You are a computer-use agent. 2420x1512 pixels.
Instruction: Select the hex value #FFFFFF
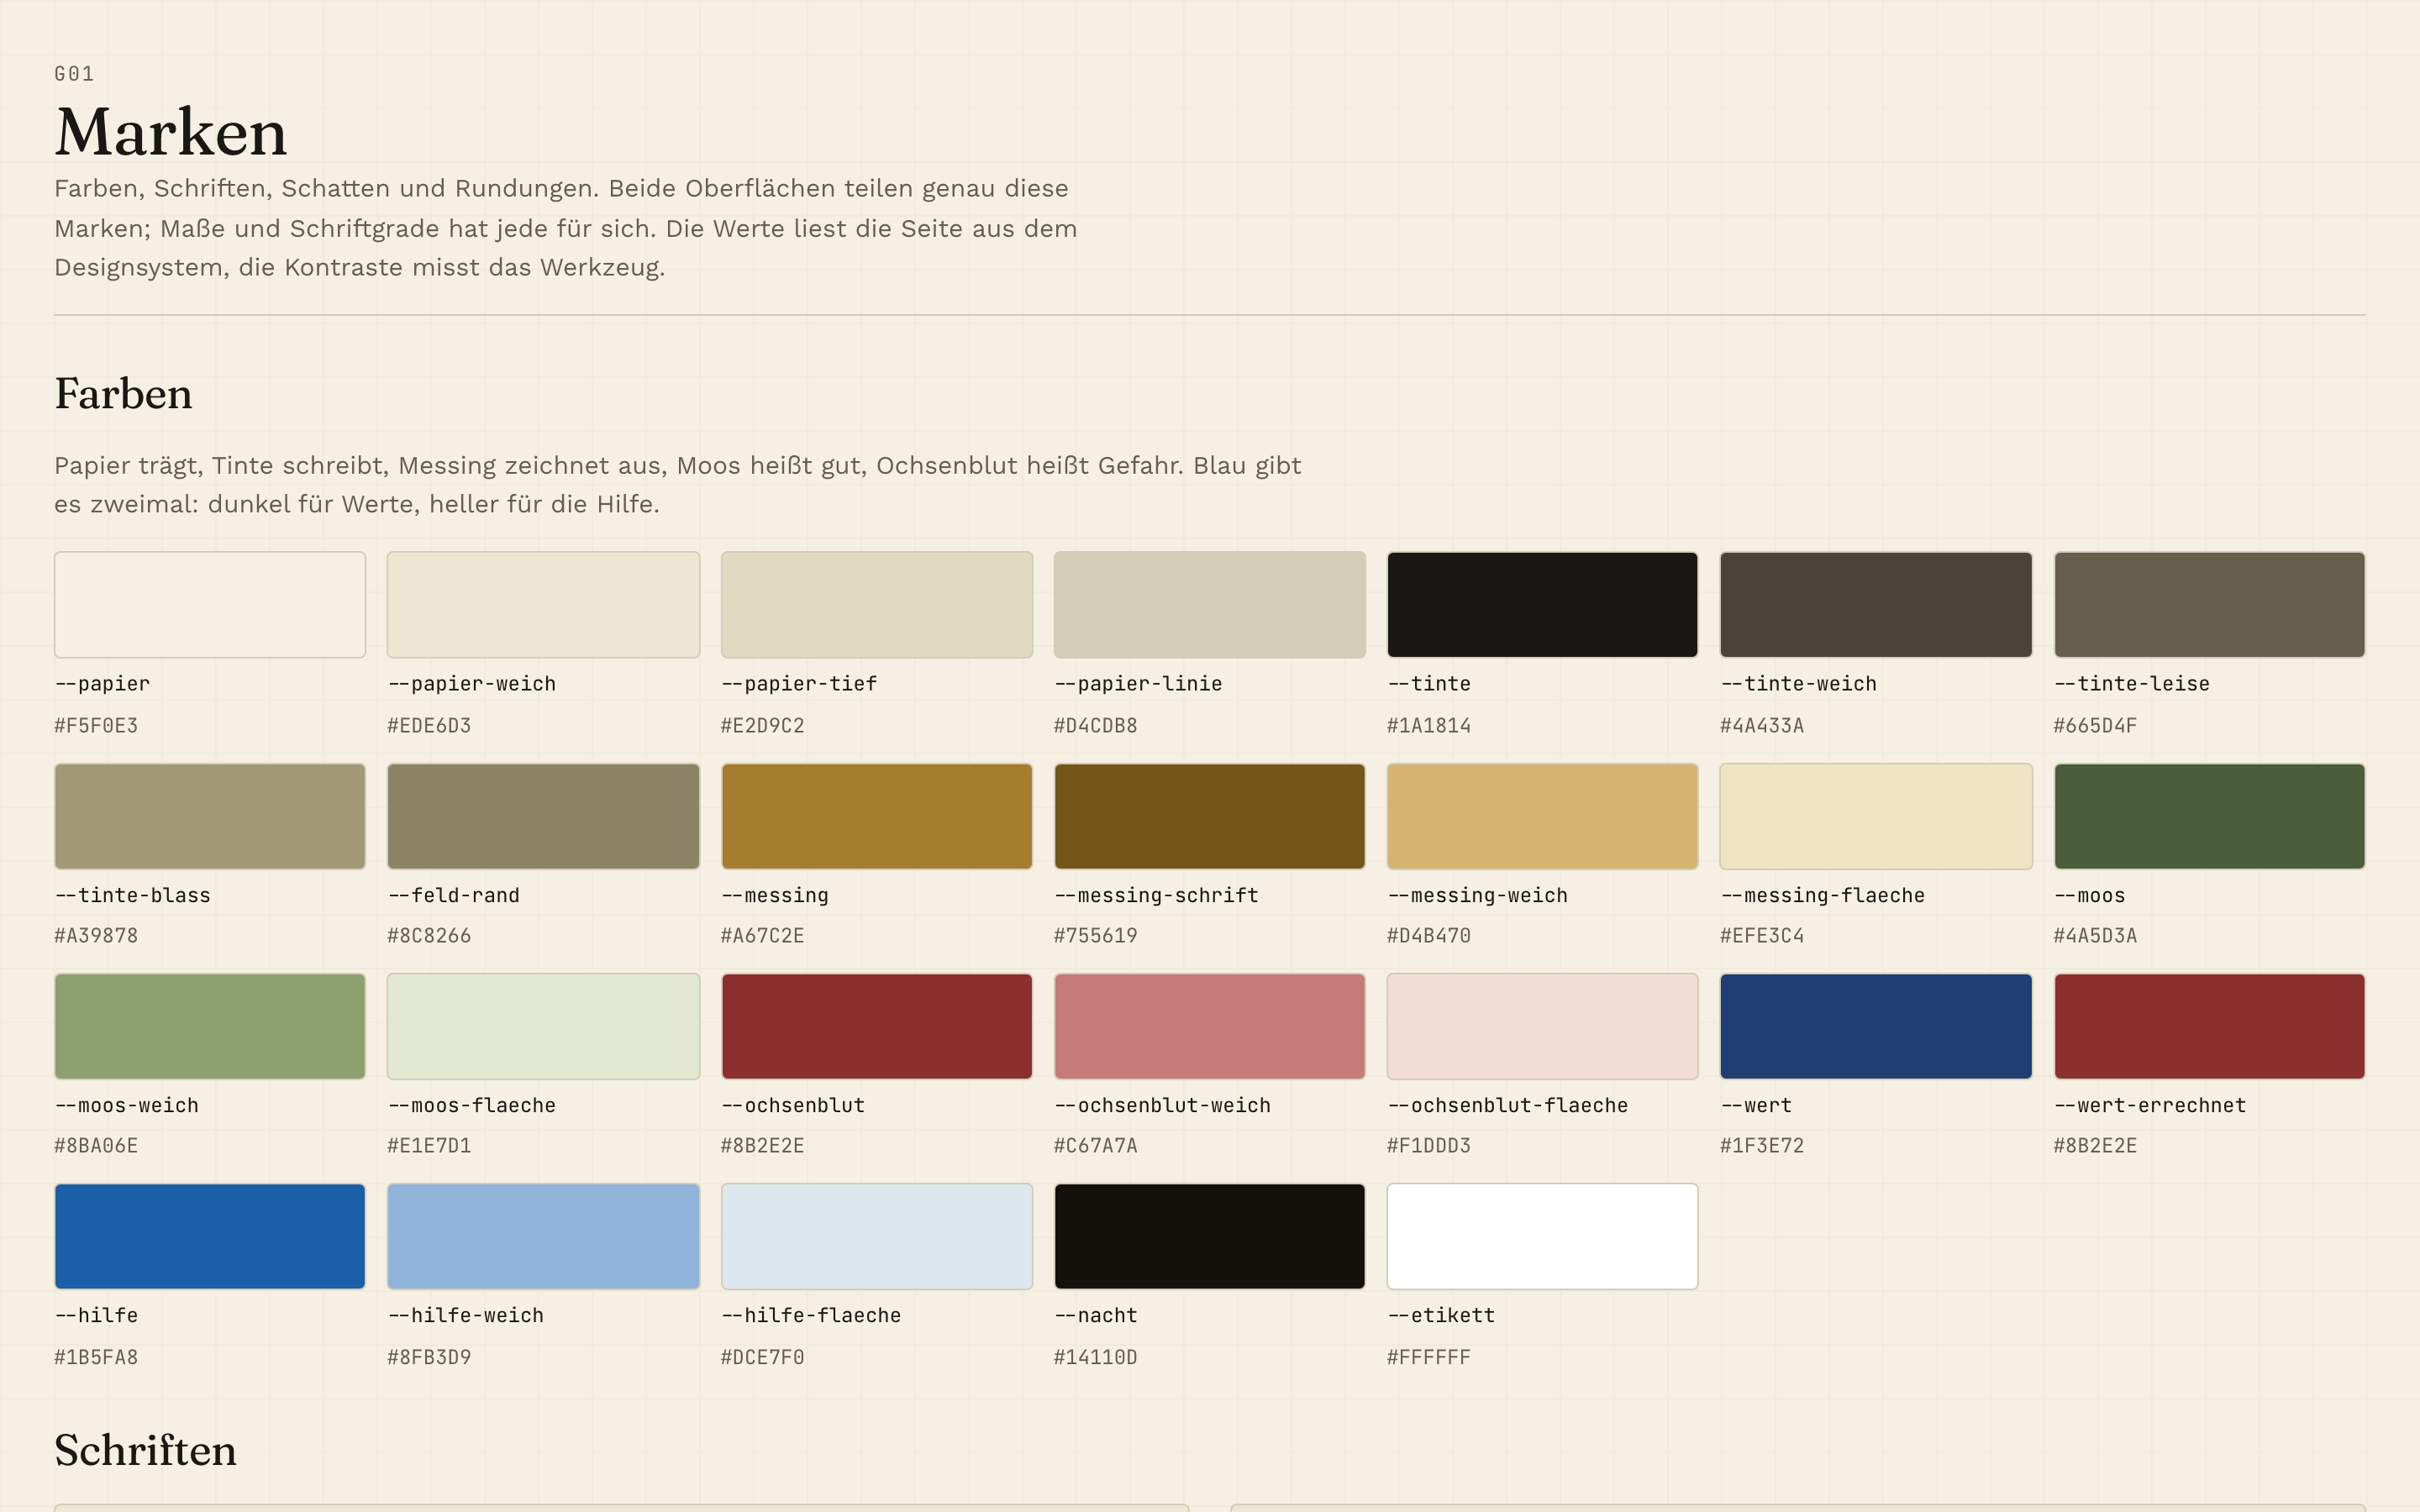(x=1429, y=1358)
